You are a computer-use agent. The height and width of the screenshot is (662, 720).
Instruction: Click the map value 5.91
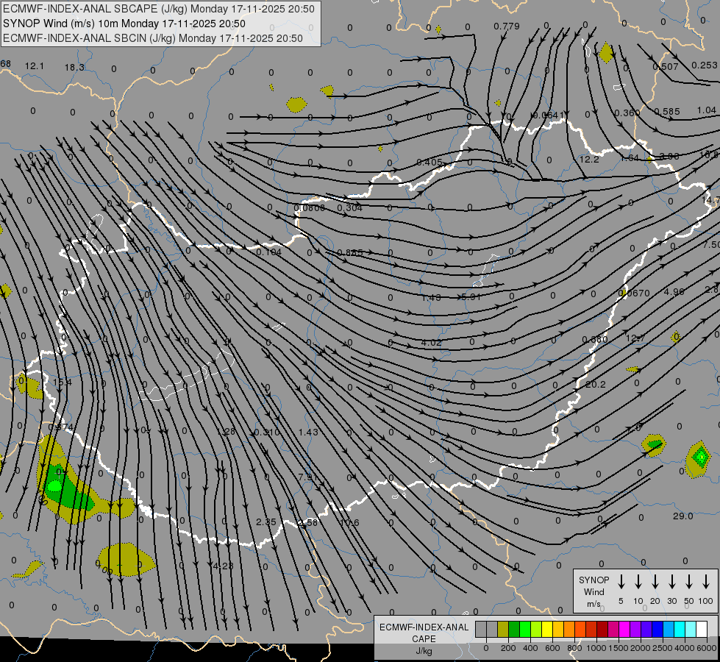pyautogui.click(x=471, y=297)
